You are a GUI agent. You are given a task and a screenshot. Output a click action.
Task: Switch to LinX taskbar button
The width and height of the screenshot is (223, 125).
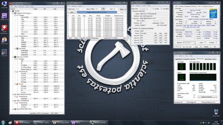click(x=42, y=122)
